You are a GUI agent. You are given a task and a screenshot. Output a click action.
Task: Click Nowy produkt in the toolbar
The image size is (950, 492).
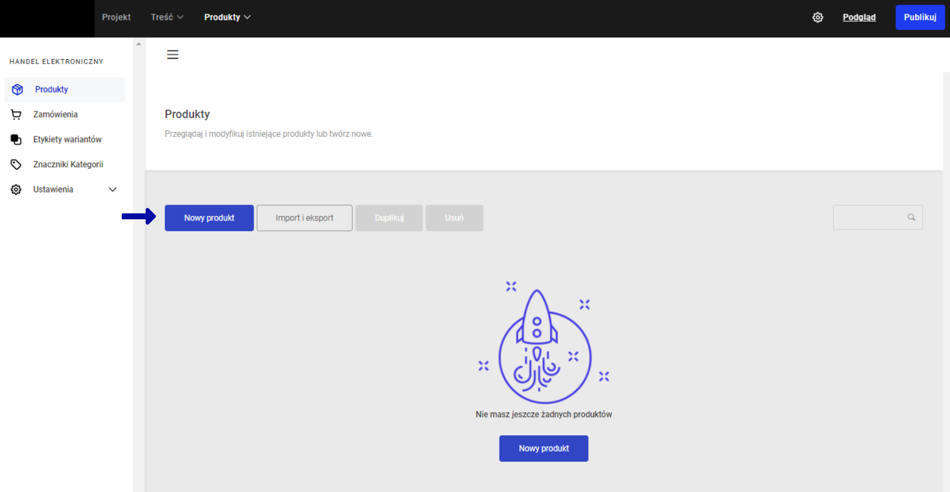pos(209,218)
